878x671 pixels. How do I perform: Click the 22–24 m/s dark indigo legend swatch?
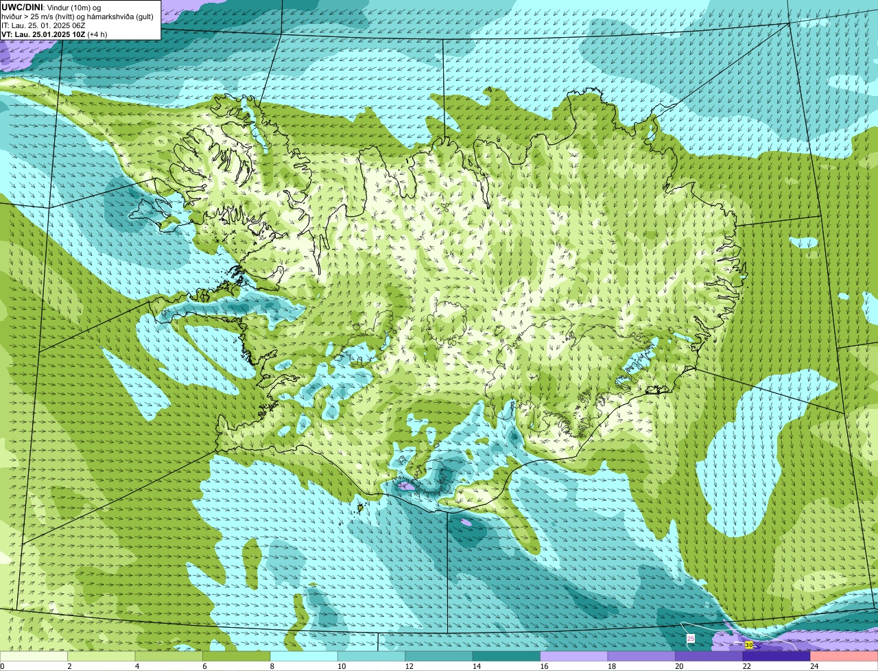pyautogui.click(x=776, y=657)
